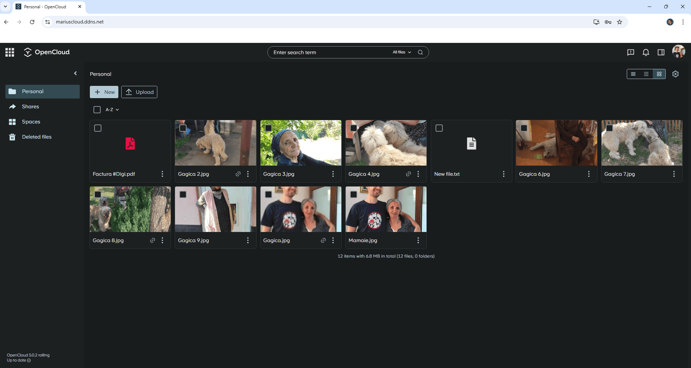Click the search magnifier icon
This screenshot has width=691, height=368.
point(420,52)
